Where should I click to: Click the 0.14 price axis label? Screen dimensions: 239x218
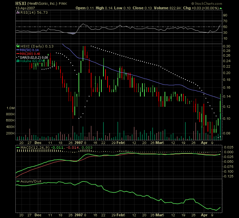coord(227,97)
